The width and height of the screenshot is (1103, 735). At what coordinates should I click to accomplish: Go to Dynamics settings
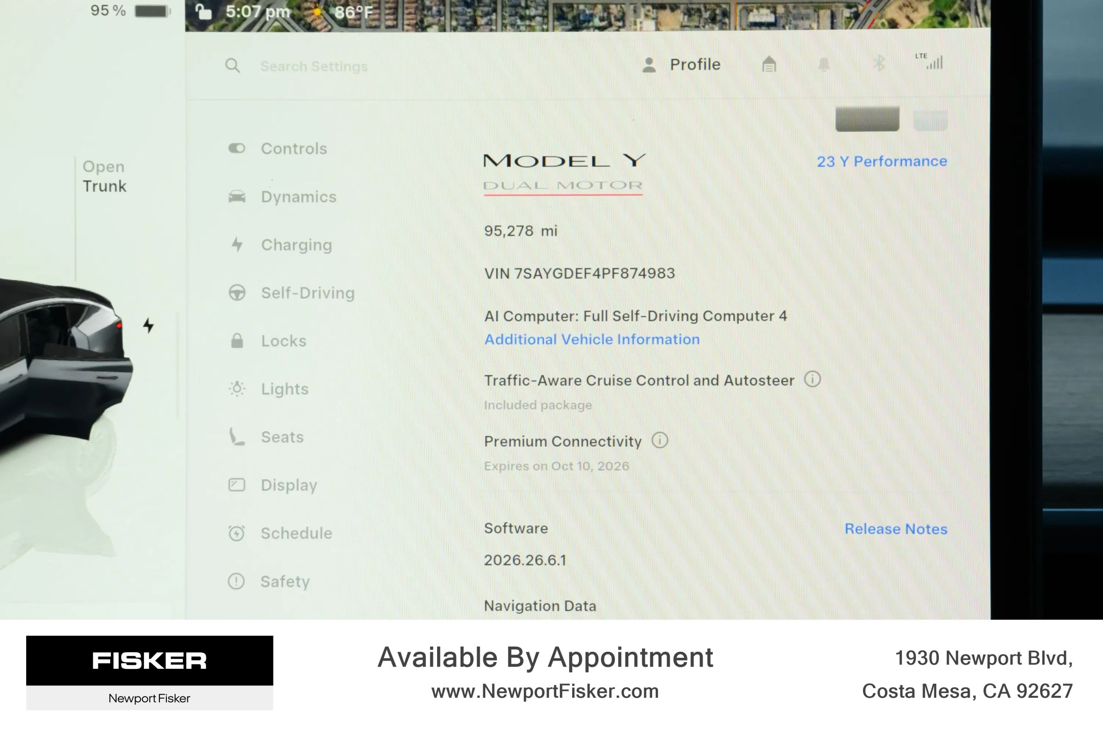click(x=282, y=197)
